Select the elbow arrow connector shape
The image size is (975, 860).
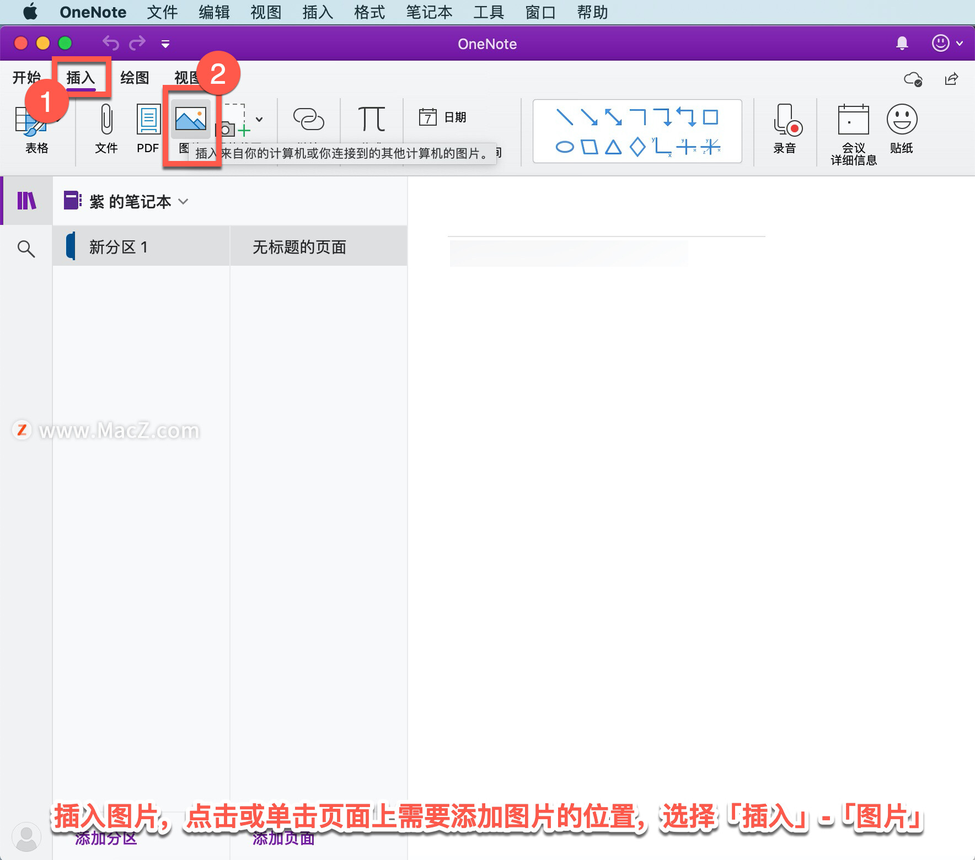click(662, 117)
